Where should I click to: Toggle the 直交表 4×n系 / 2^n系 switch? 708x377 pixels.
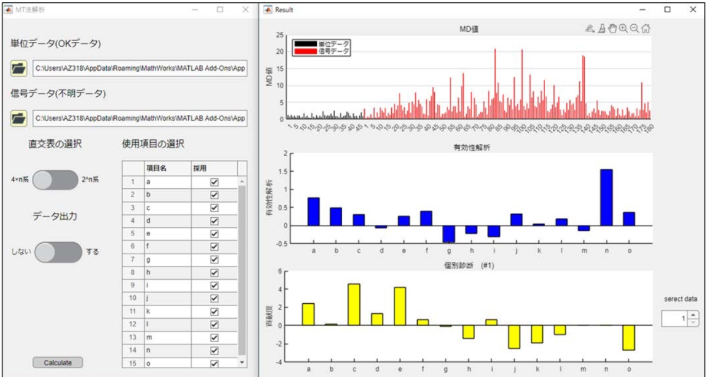click(55, 180)
